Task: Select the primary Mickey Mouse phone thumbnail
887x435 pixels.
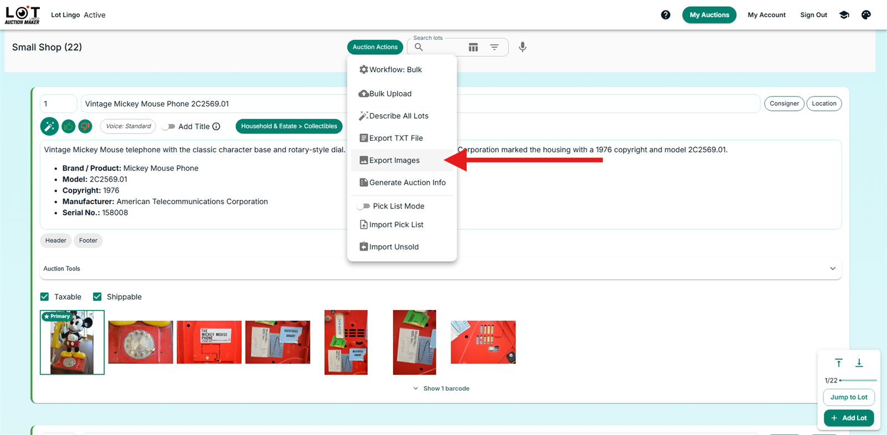Action: coord(72,342)
